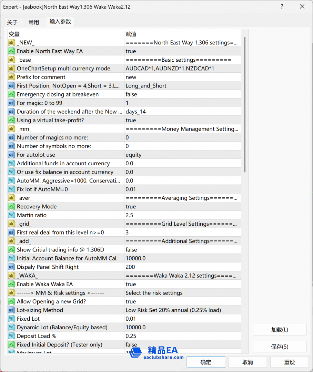Switch to the 关于 tab
Screen dimensions: 313x372
[x=12, y=22]
